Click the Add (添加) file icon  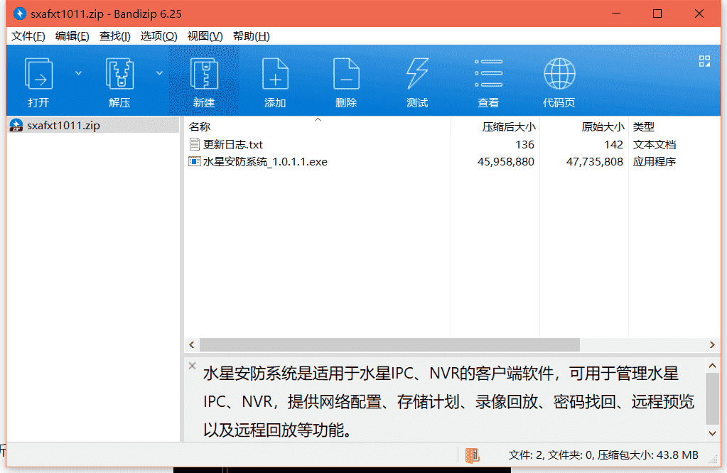pyautogui.click(x=275, y=74)
